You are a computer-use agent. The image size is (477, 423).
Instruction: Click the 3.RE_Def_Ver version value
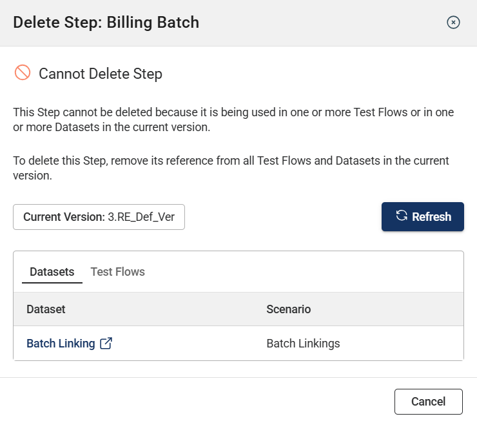pyautogui.click(x=141, y=217)
